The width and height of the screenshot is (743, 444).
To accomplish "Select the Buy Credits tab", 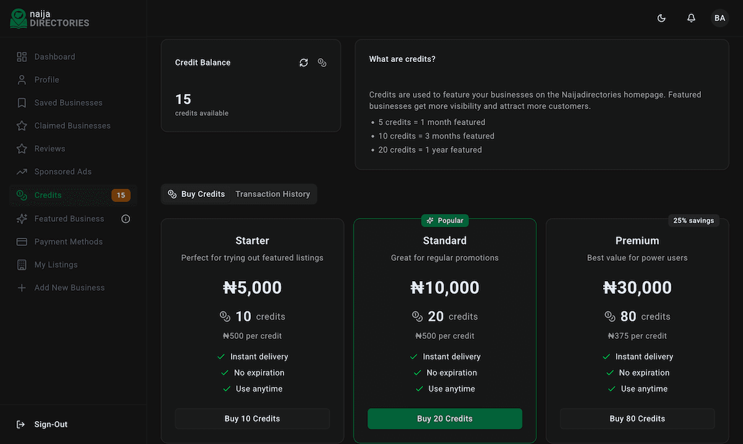I will click(196, 194).
